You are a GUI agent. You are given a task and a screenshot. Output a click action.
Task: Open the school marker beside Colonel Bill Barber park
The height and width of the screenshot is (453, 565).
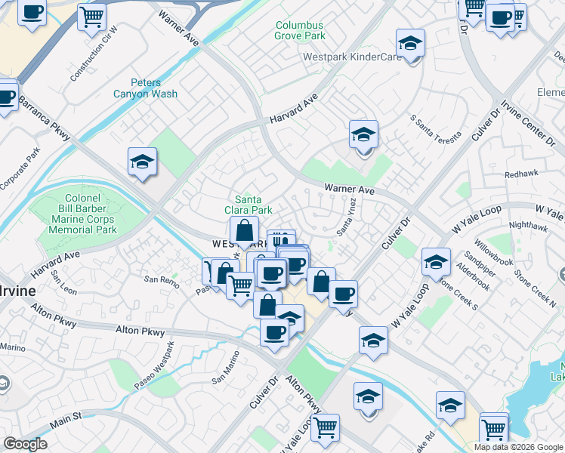click(x=142, y=164)
